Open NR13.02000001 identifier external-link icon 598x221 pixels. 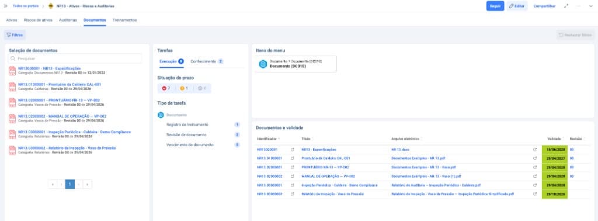[293, 167]
